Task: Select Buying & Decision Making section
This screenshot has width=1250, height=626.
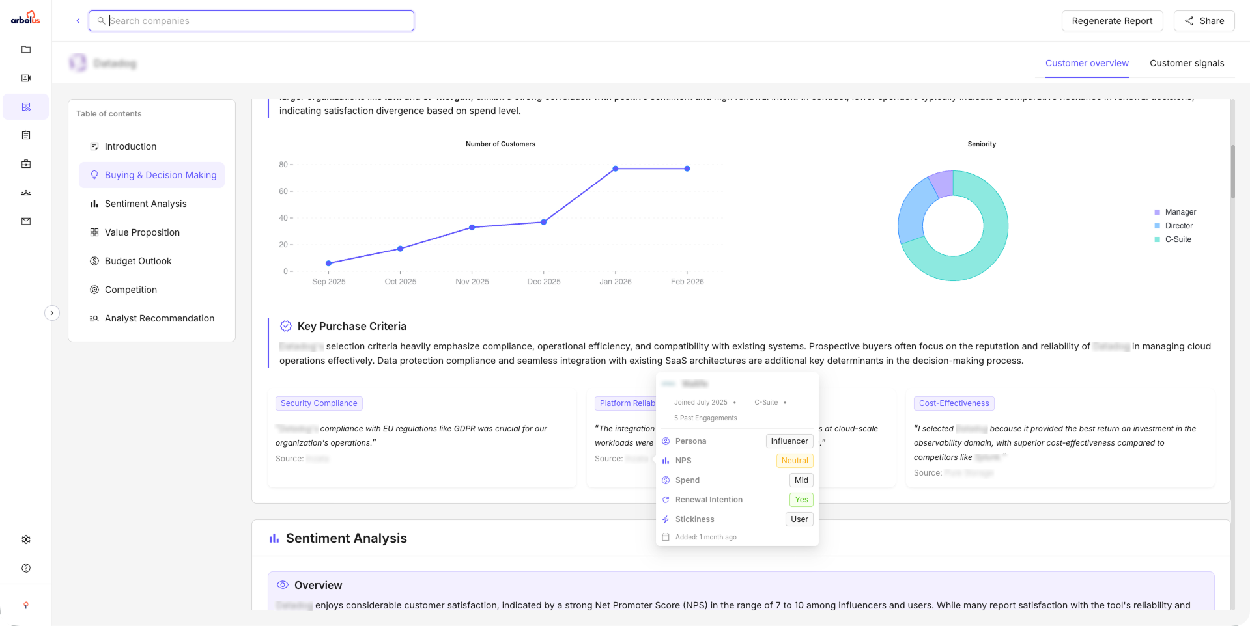Action: [x=152, y=175]
